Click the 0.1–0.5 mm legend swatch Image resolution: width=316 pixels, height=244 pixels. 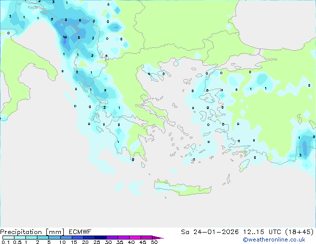point(8,238)
